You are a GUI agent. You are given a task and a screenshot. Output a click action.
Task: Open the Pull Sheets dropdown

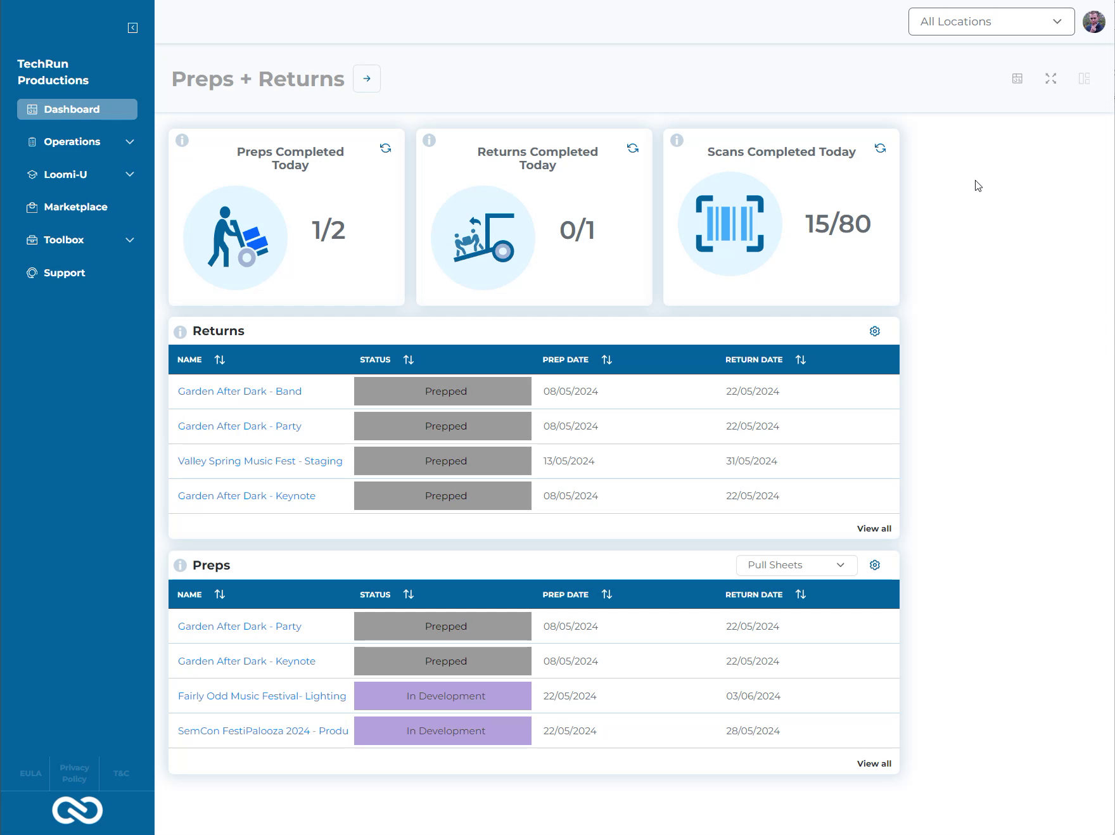(796, 565)
